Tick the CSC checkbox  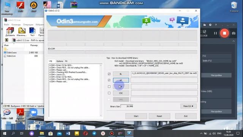click(109, 93)
